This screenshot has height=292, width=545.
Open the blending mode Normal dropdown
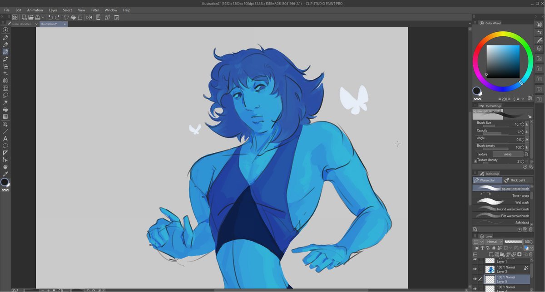pyautogui.click(x=494, y=242)
